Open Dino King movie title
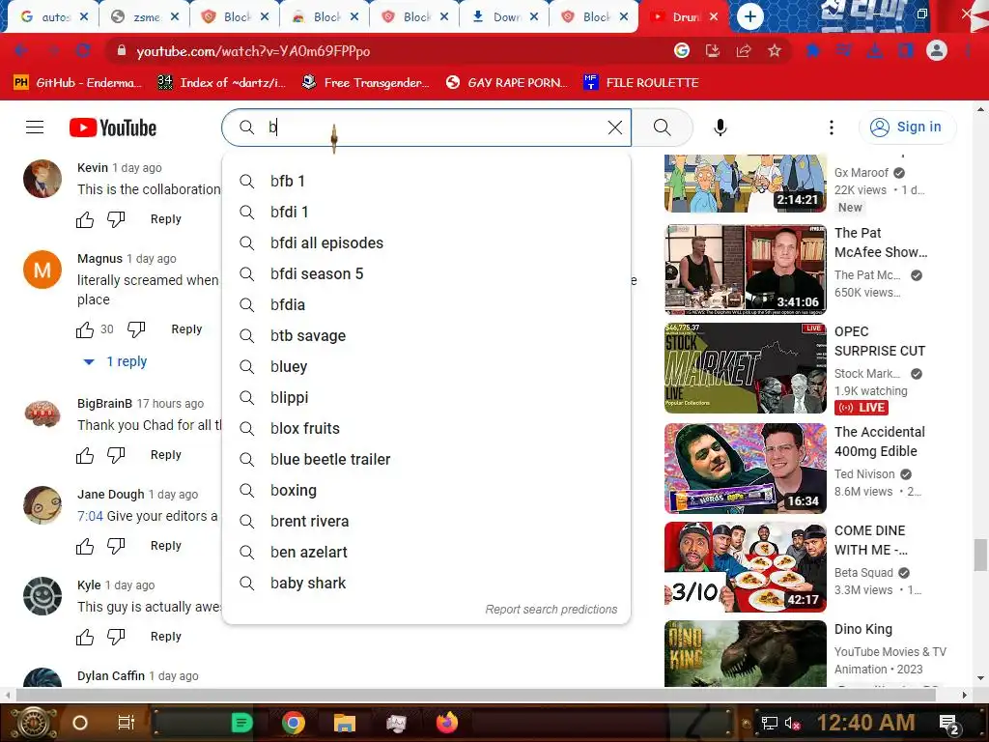 point(862,629)
